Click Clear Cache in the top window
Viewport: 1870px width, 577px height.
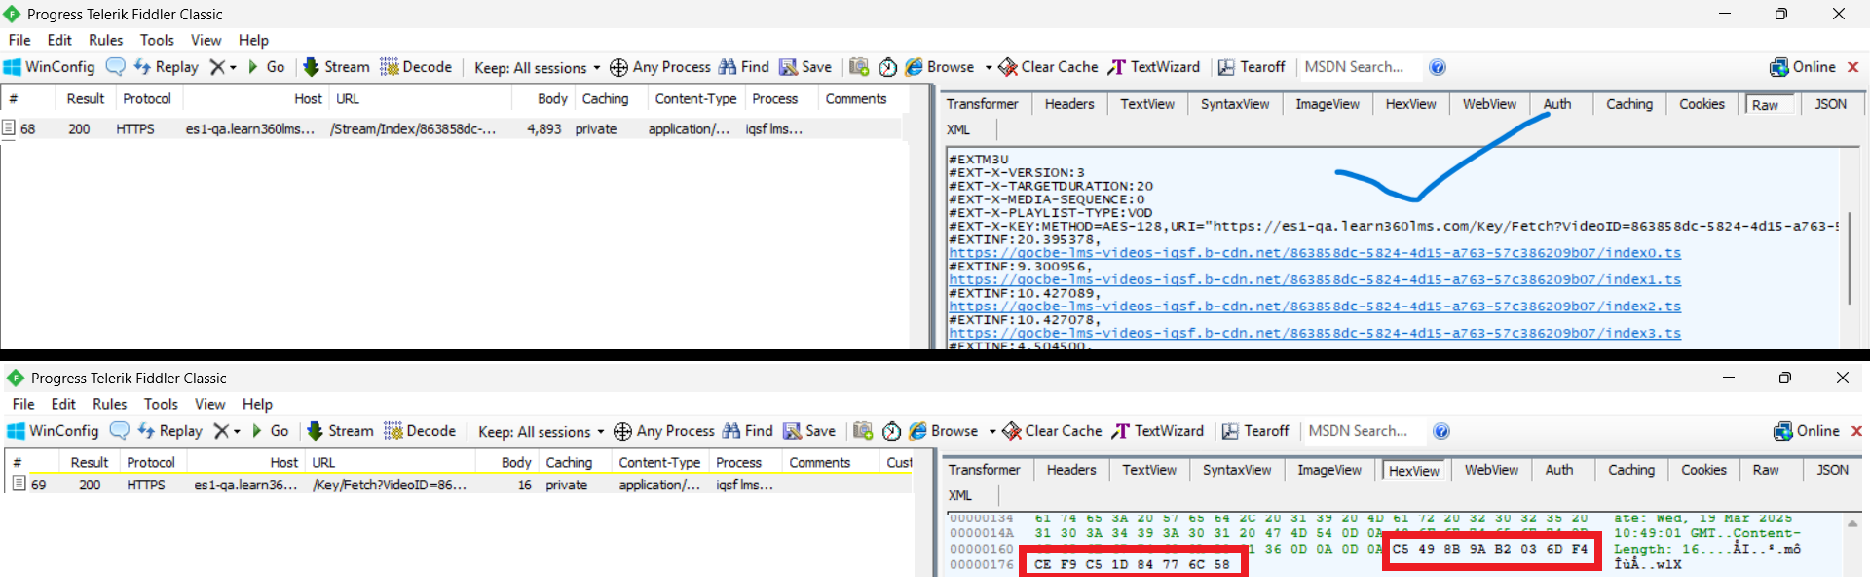coord(1049,67)
